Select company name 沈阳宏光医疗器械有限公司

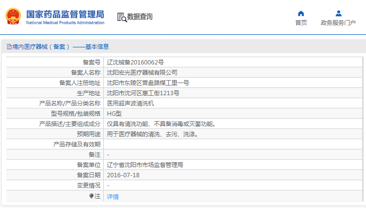pyautogui.click(x=142, y=73)
